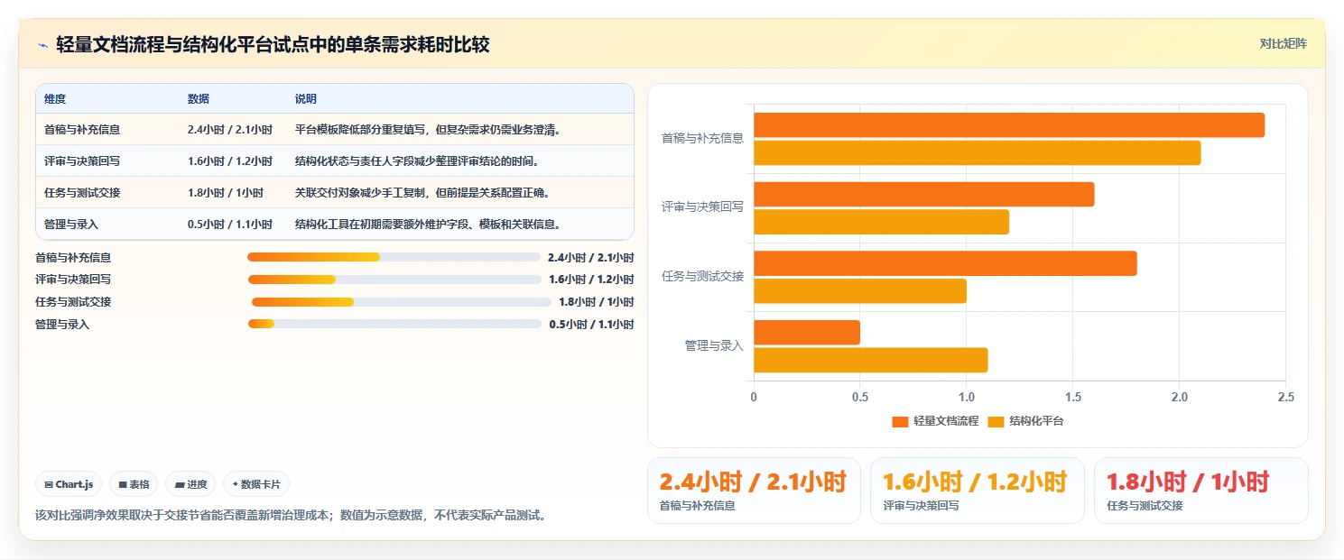Toggle the 轻量文档流程 legend entry
Screen dimensions: 1344x560
click(935, 421)
